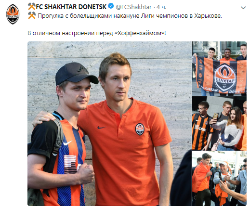
Task: Click the large Шахтар logo on flag
Action: [x=225, y=78]
